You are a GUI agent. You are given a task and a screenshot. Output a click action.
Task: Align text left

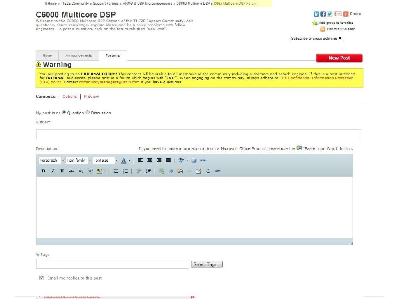click(x=140, y=160)
